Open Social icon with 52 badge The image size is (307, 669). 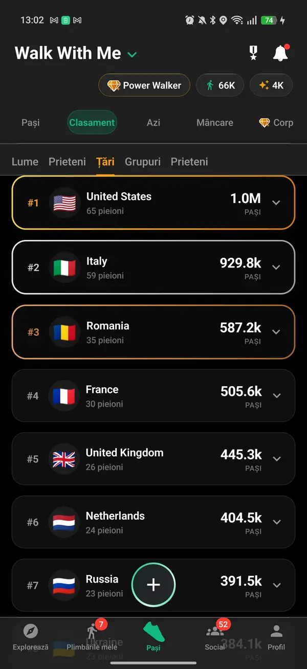(214, 631)
